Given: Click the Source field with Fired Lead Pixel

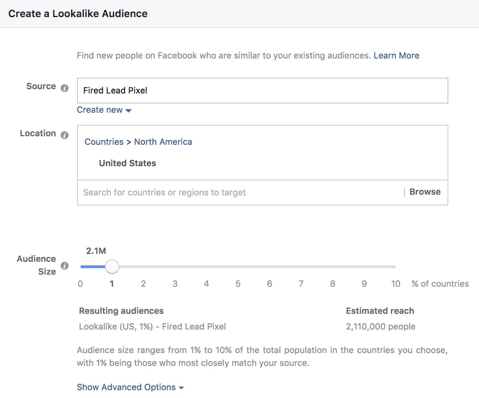Looking at the screenshot, I should point(262,91).
